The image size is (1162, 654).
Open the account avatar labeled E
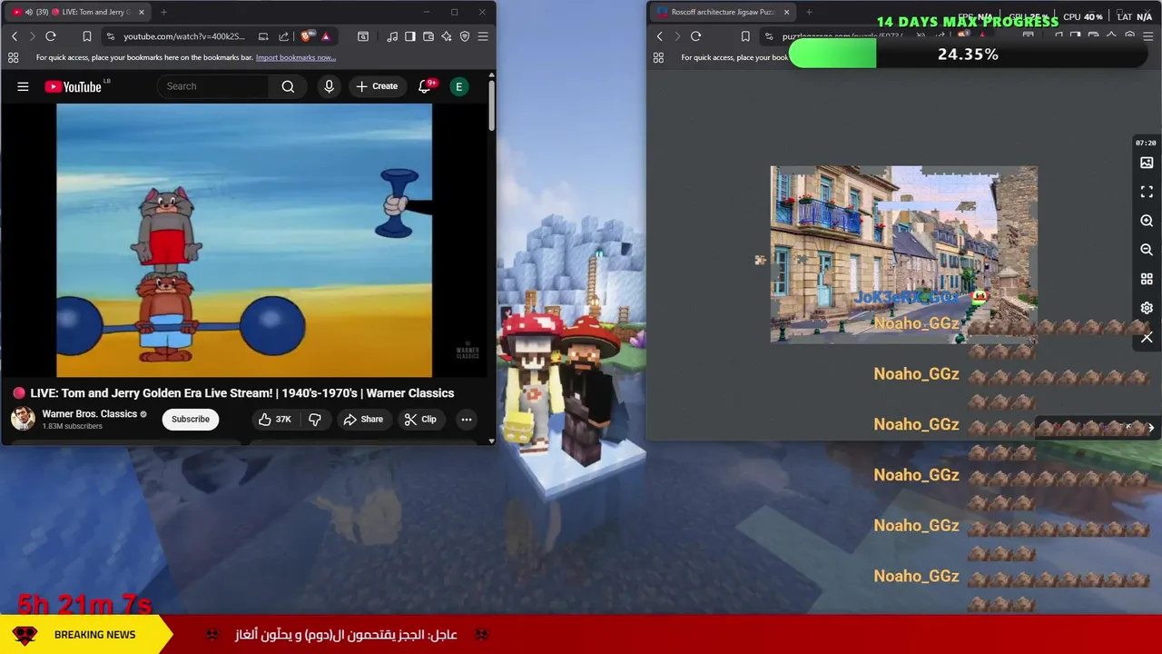[458, 86]
